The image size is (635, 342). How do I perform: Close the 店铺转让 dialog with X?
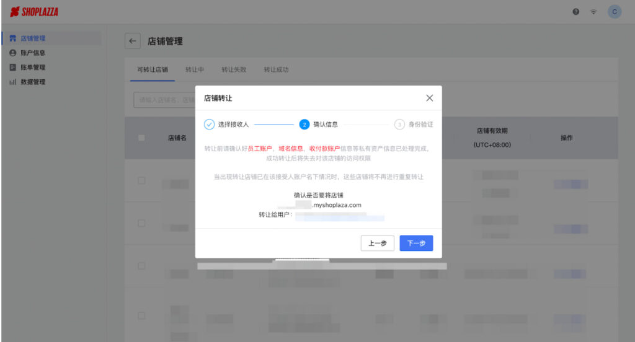[x=430, y=98]
